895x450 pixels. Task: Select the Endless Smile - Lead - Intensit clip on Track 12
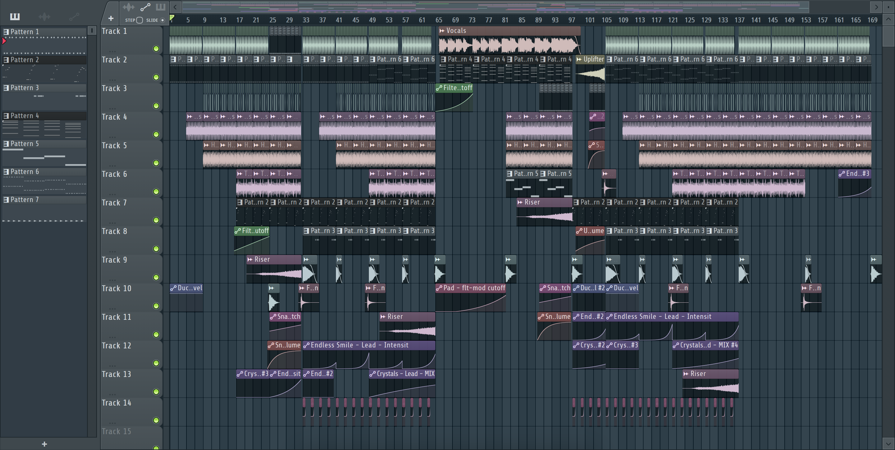tap(369, 355)
